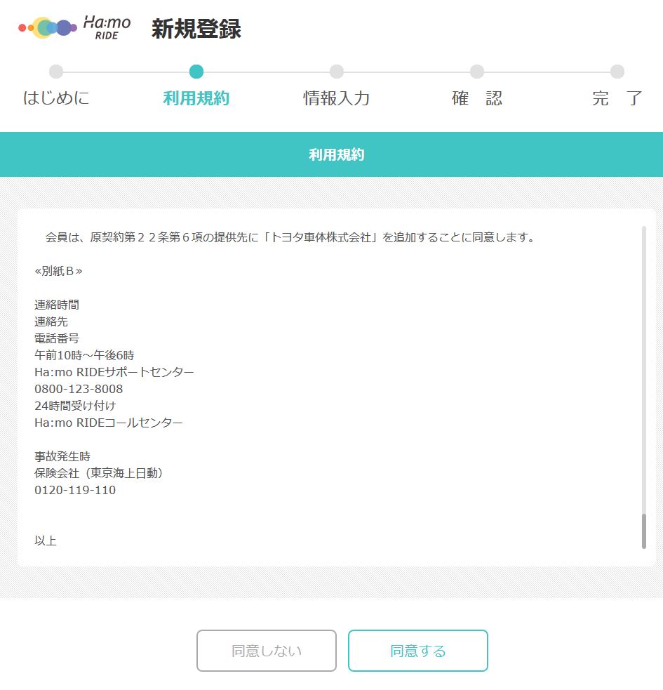Click the terms text scrollbar thumb
This screenshot has width=663, height=690.
643,531
